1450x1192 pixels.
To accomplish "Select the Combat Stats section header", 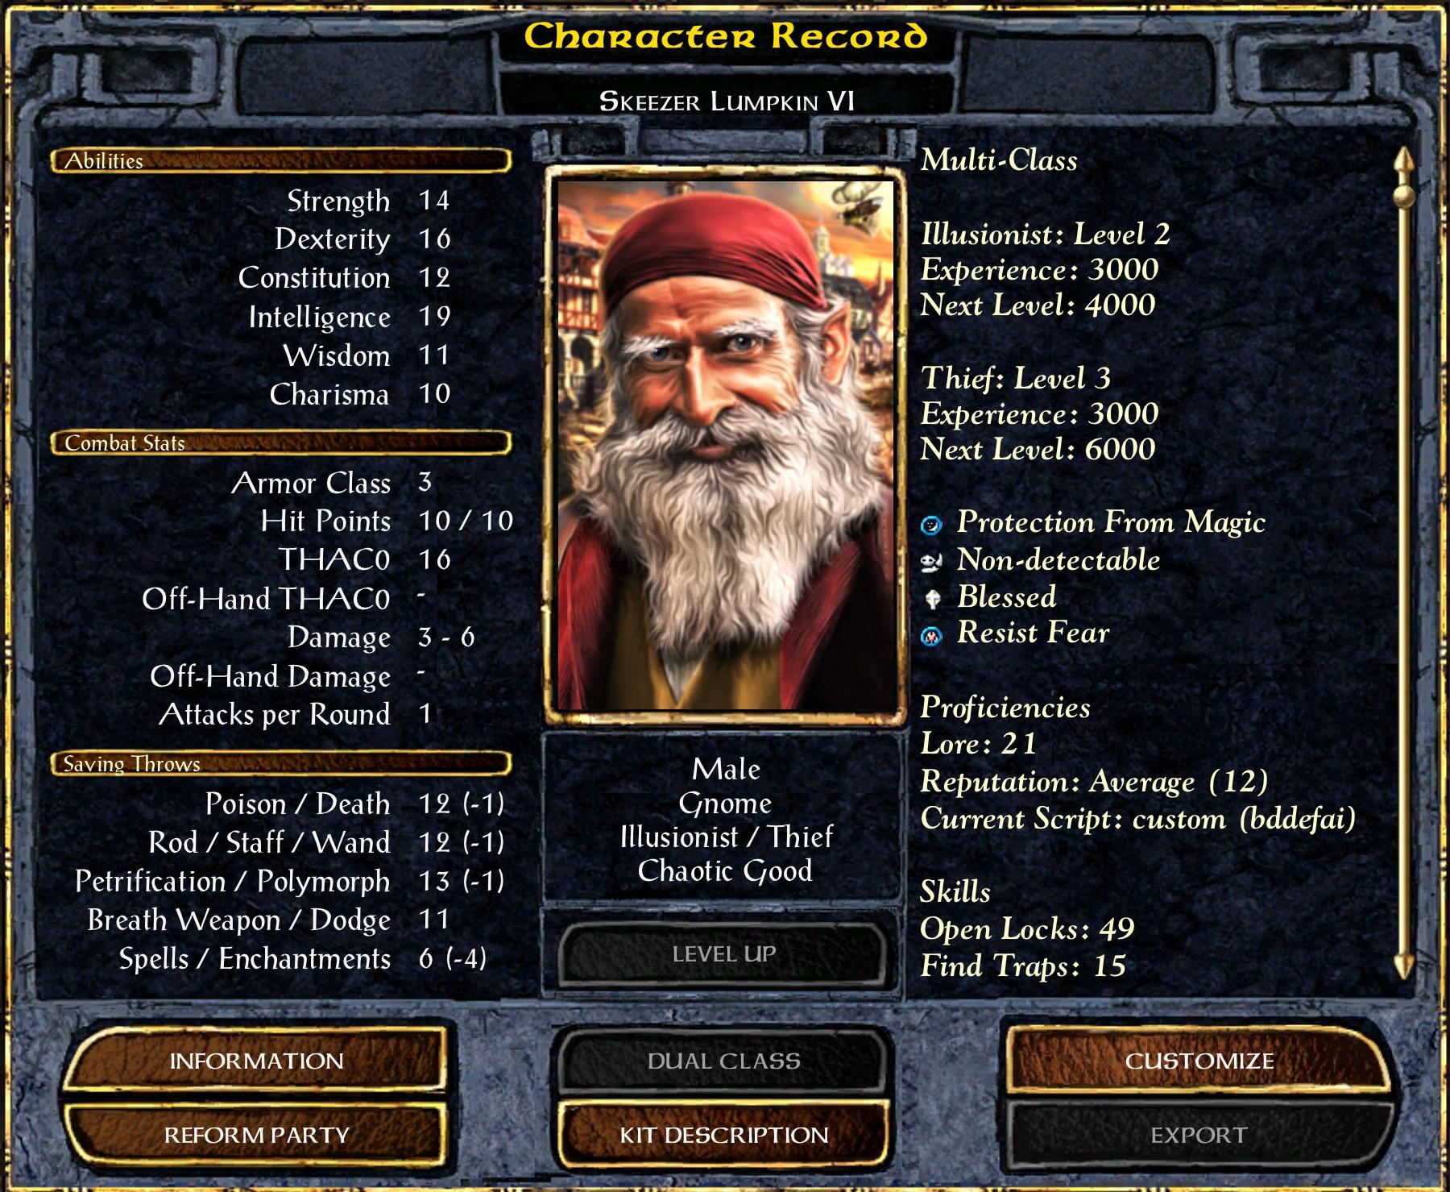I will click(281, 442).
